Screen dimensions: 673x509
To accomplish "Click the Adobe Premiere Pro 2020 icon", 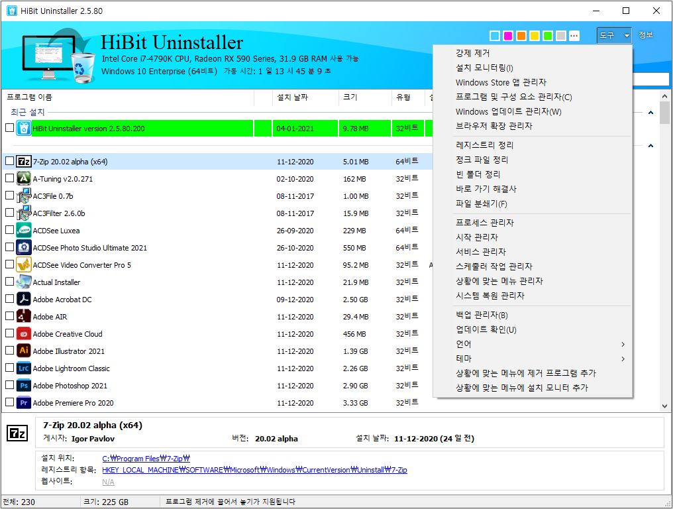I will click(24, 402).
